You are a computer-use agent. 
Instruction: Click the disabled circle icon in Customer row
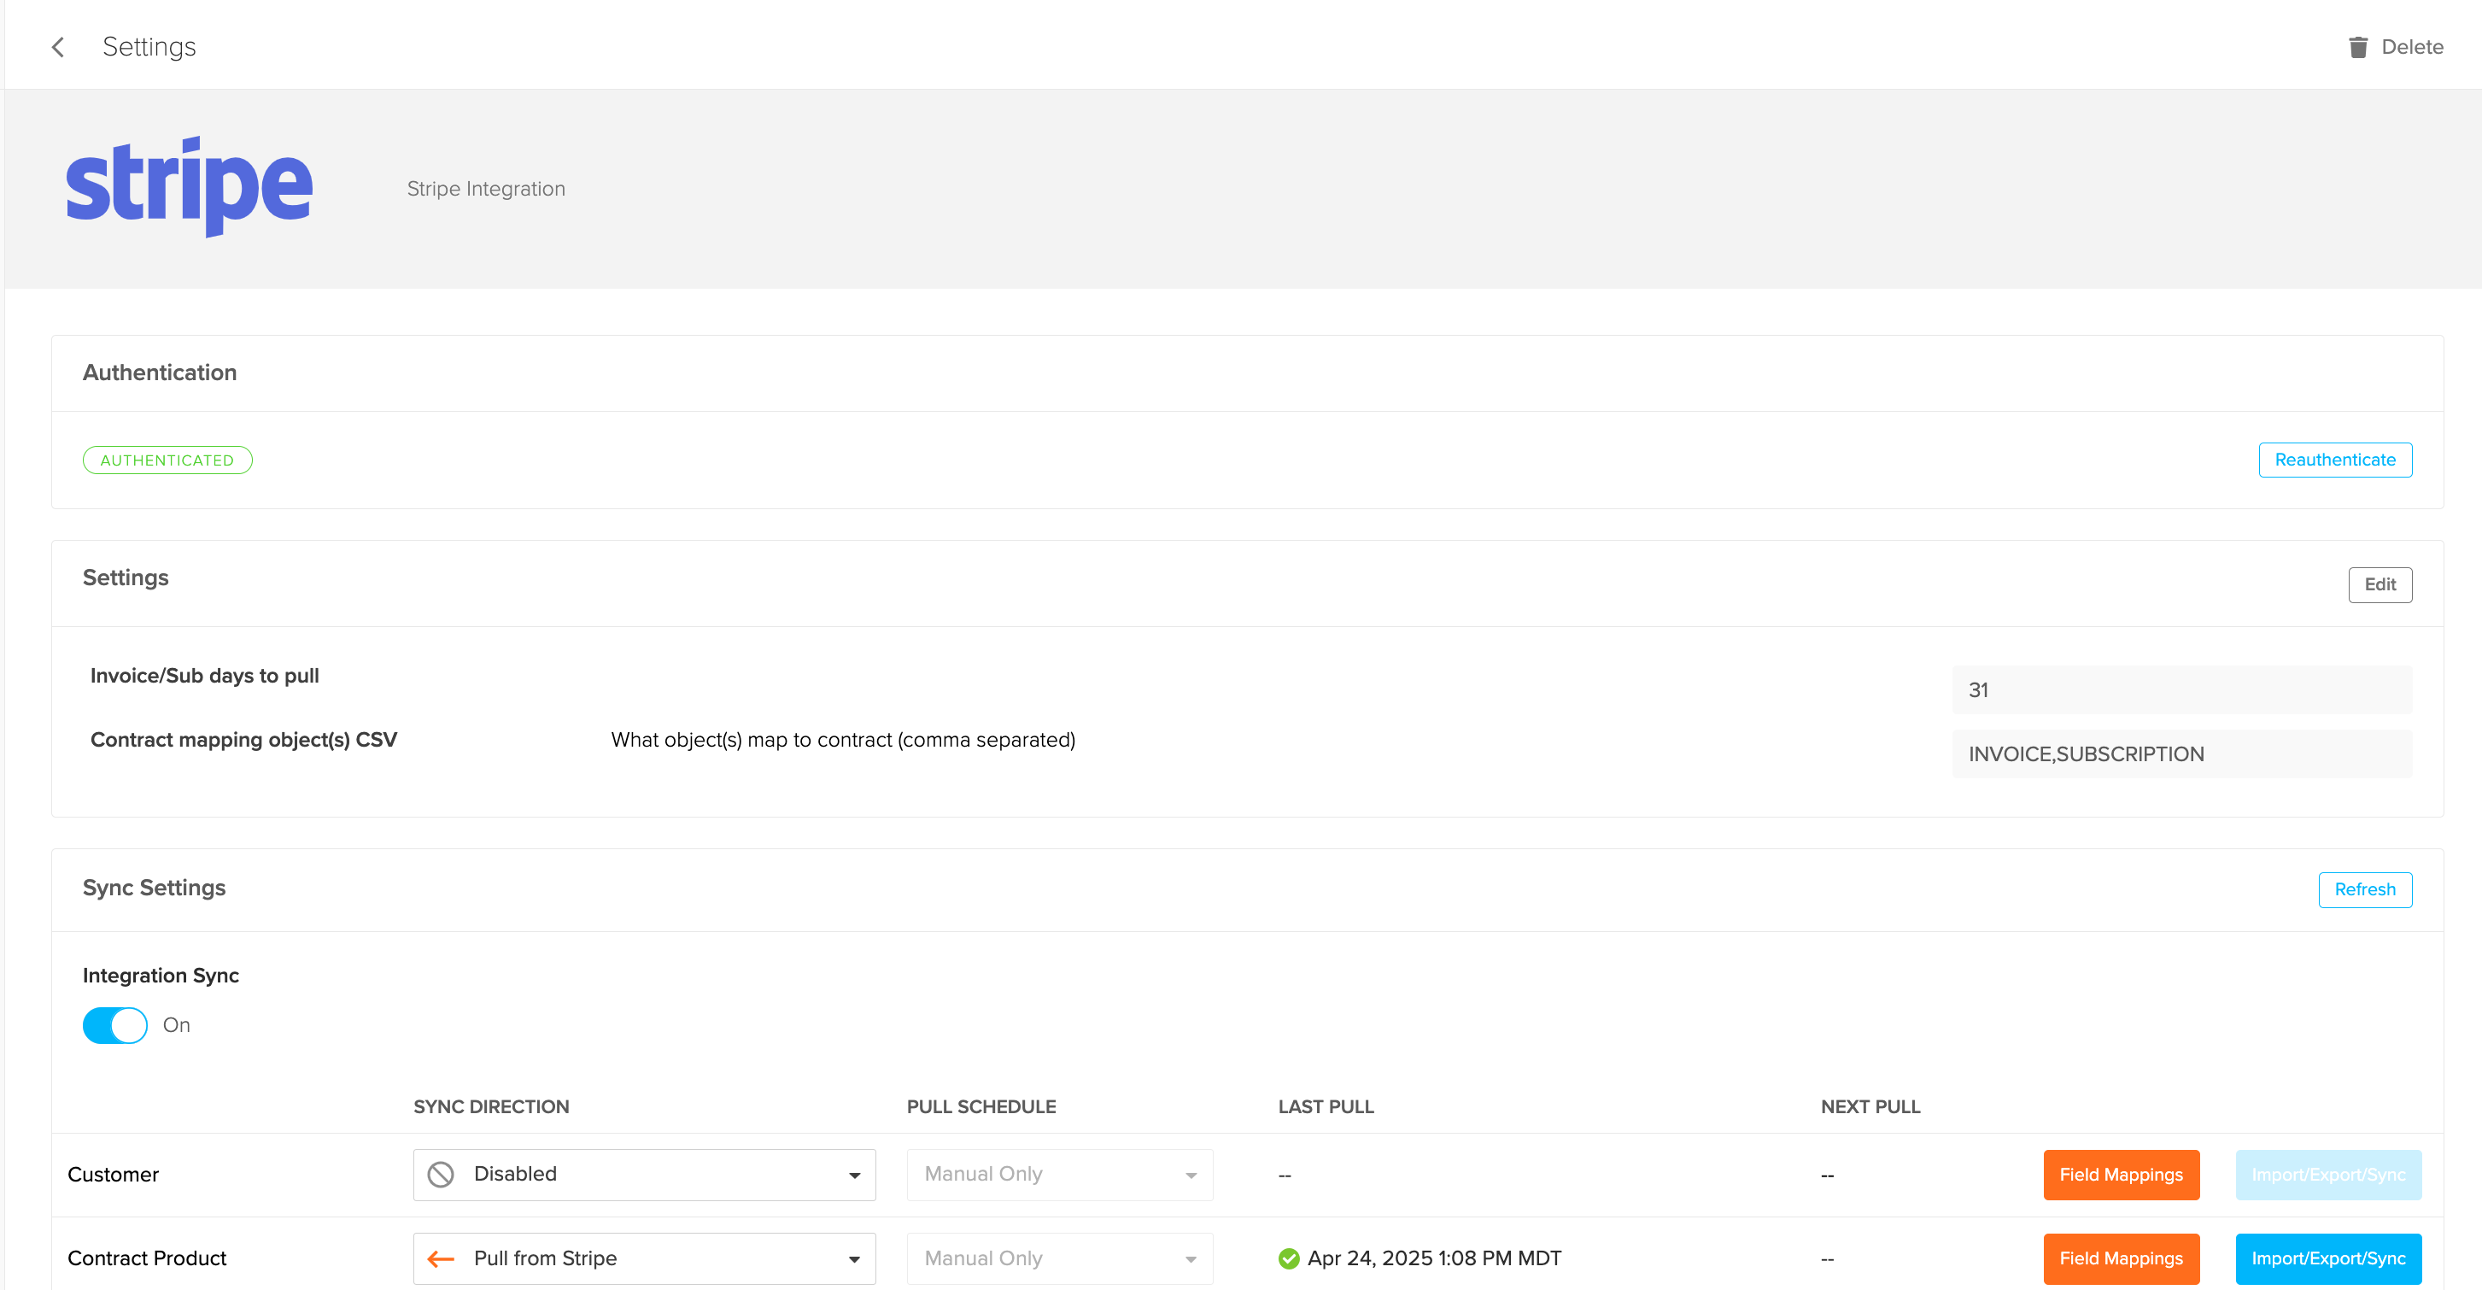pyautogui.click(x=441, y=1175)
